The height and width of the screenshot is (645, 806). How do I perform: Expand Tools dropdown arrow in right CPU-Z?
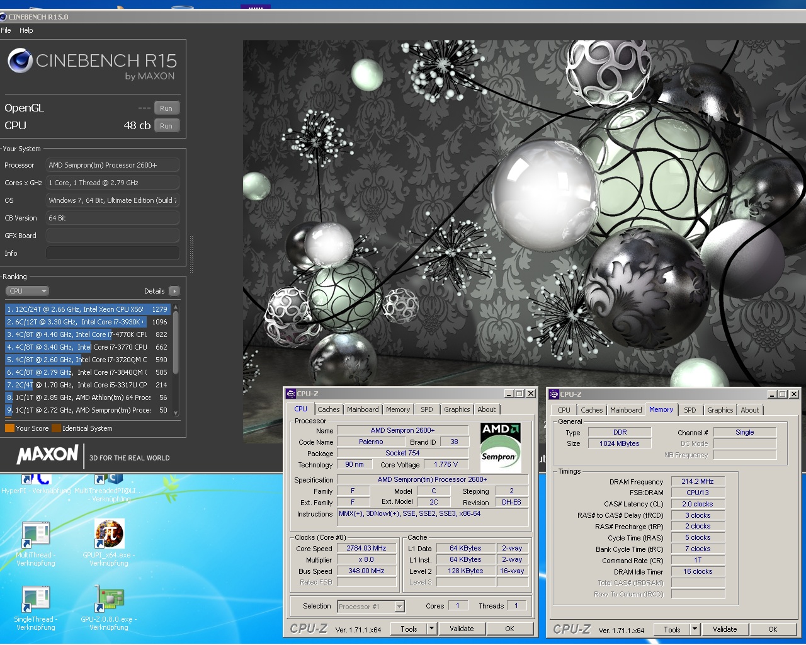pyautogui.click(x=695, y=629)
